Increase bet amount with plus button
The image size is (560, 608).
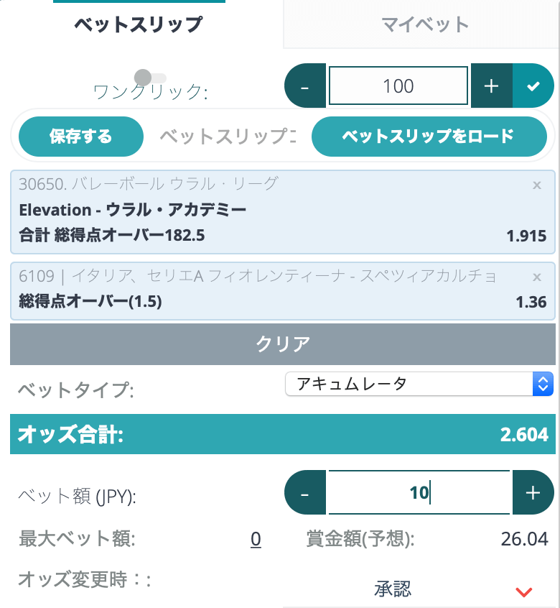pos(533,494)
